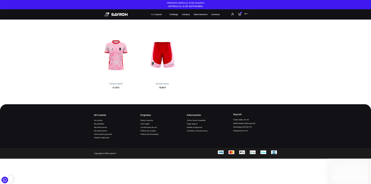The width and height of the screenshot is (371, 184).
Task: Click the Mastercard payment icon
Action: (231, 152)
